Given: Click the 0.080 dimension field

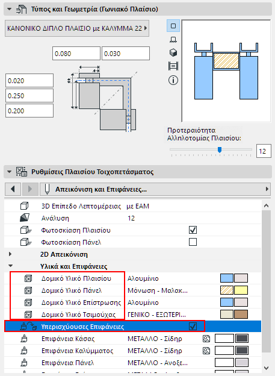Looking at the screenshot, I should [76, 54].
